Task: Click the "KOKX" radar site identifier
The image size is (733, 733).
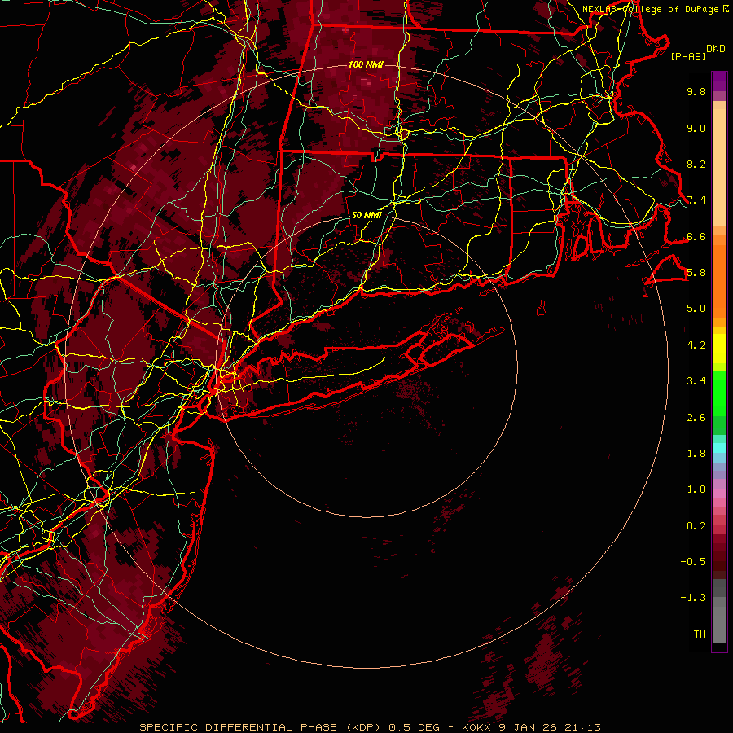Action: pyautogui.click(x=478, y=727)
